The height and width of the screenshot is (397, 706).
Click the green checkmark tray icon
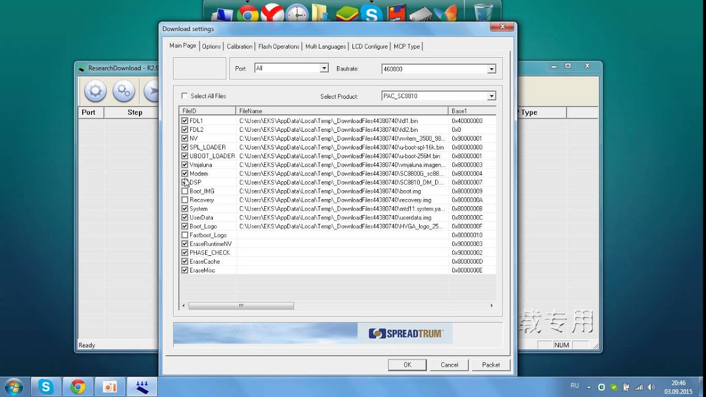[614, 387]
